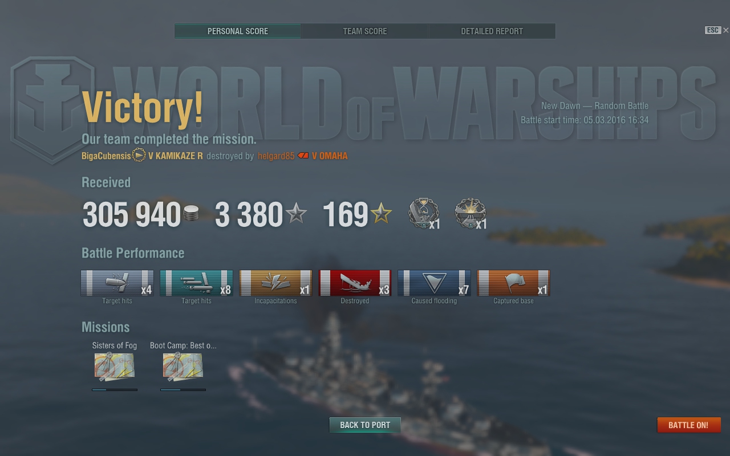The height and width of the screenshot is (456, 730).
Task: Click the Back to Port button
Action: pyautogui.click(x=365, y=425)
